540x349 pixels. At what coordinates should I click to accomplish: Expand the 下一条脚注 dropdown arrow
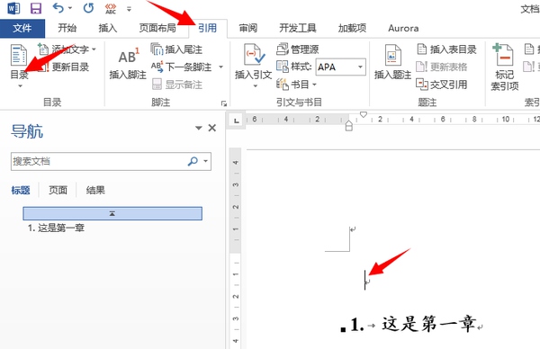pos(220,67)
